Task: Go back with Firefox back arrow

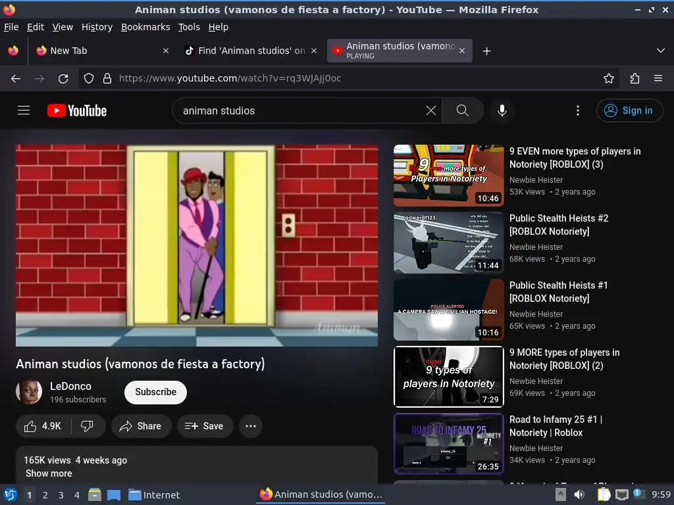Action: (x=16, y=78)
